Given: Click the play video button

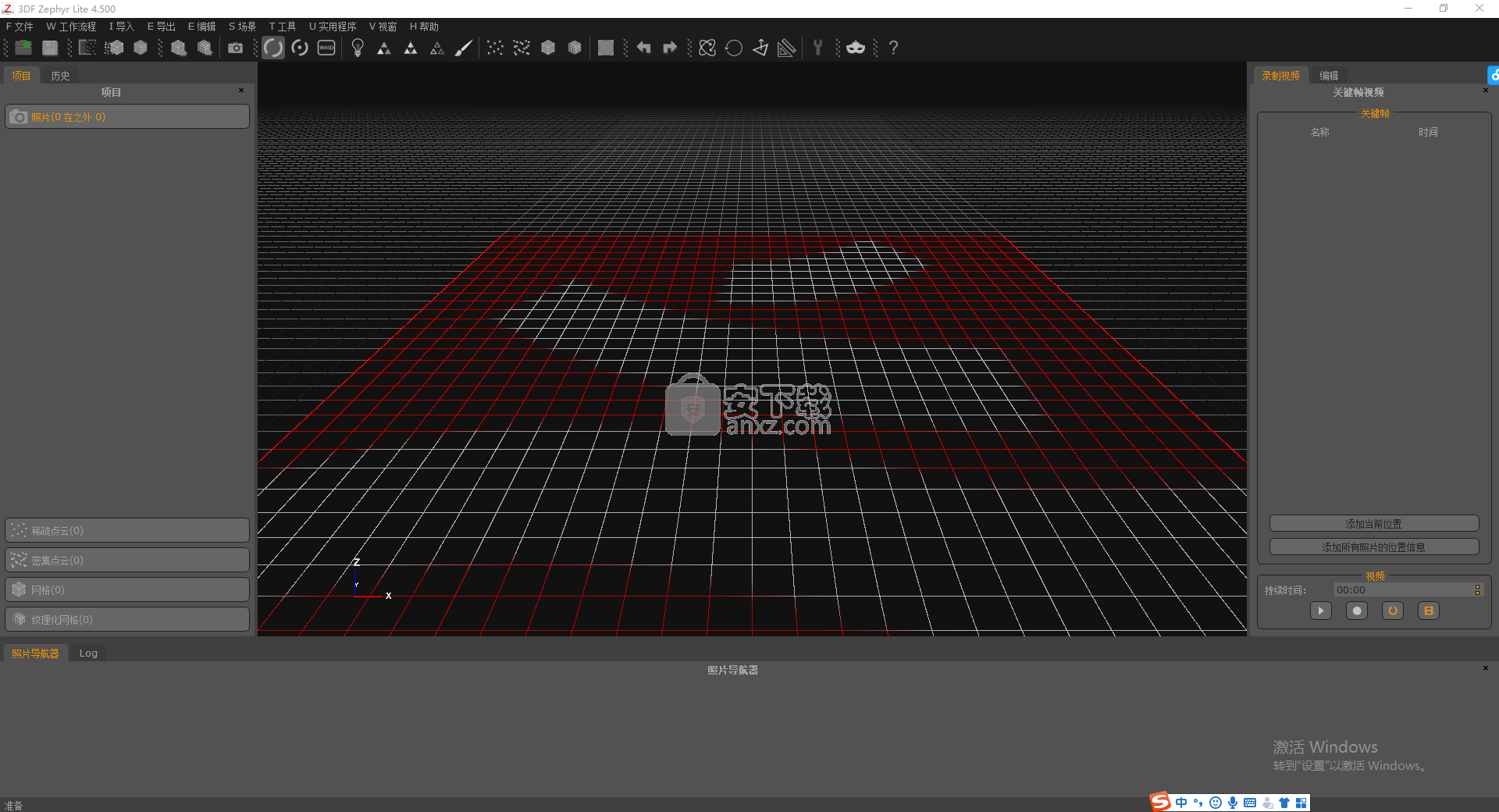Looking at the screenshot, I should point(1321,611).
